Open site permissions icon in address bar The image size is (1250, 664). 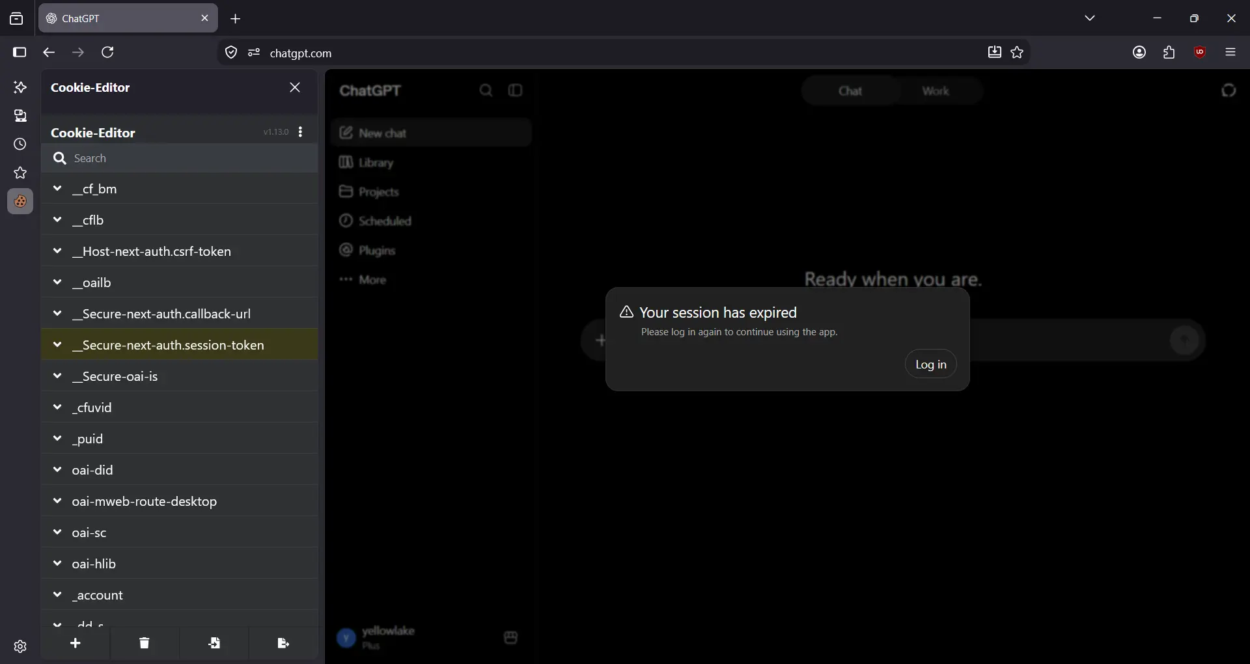pos(254,53)
